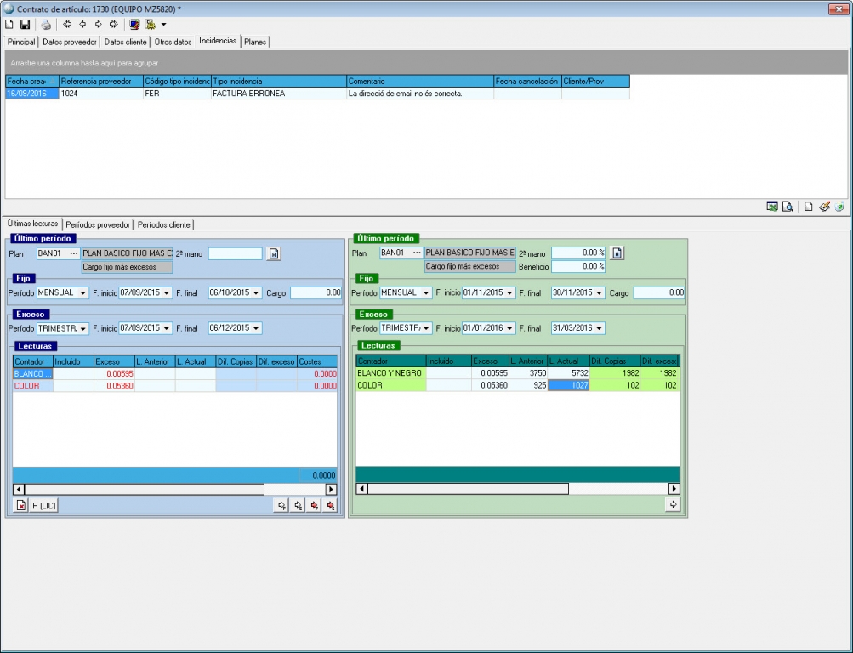Select the FACTURA ERRONEA incident cell
Image resolution: width=853 pixels, height=653 pixels.
(x=279, y=94)
